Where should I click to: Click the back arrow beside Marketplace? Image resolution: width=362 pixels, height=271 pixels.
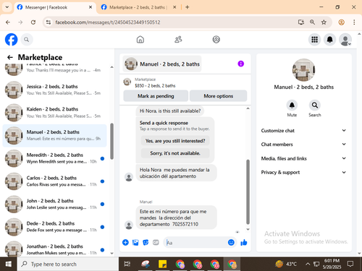pyautogui.click(x=10, y=57)
